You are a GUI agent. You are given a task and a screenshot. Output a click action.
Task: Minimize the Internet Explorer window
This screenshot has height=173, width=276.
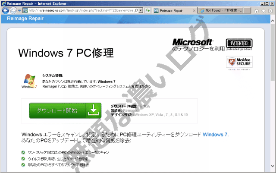click(263, 3)
